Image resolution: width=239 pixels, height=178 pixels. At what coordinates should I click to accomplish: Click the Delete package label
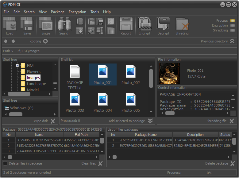tap(217, 163)
